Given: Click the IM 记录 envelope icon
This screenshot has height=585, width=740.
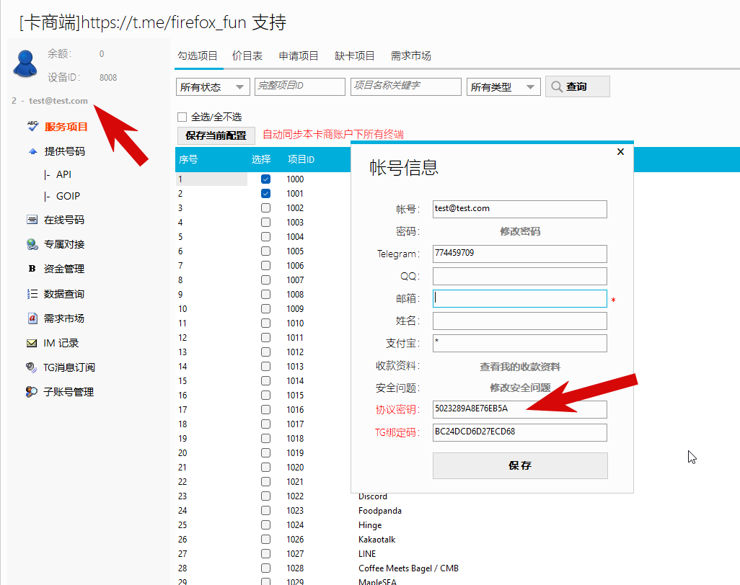Looking at the screenshot, I should 32,343.
